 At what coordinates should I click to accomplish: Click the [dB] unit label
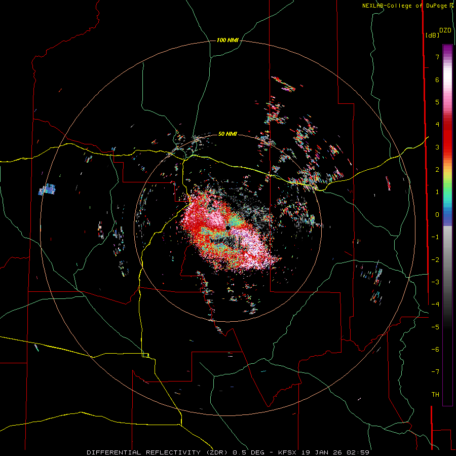coord(432,35)
